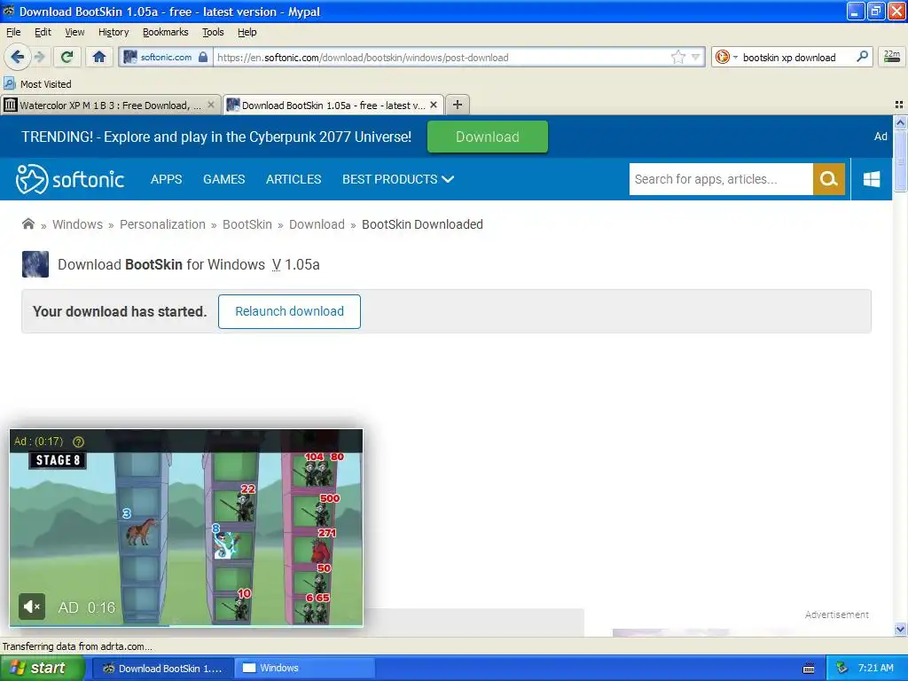
Task: Click the keyboard icon in system tray
Action: coord(809,669)
